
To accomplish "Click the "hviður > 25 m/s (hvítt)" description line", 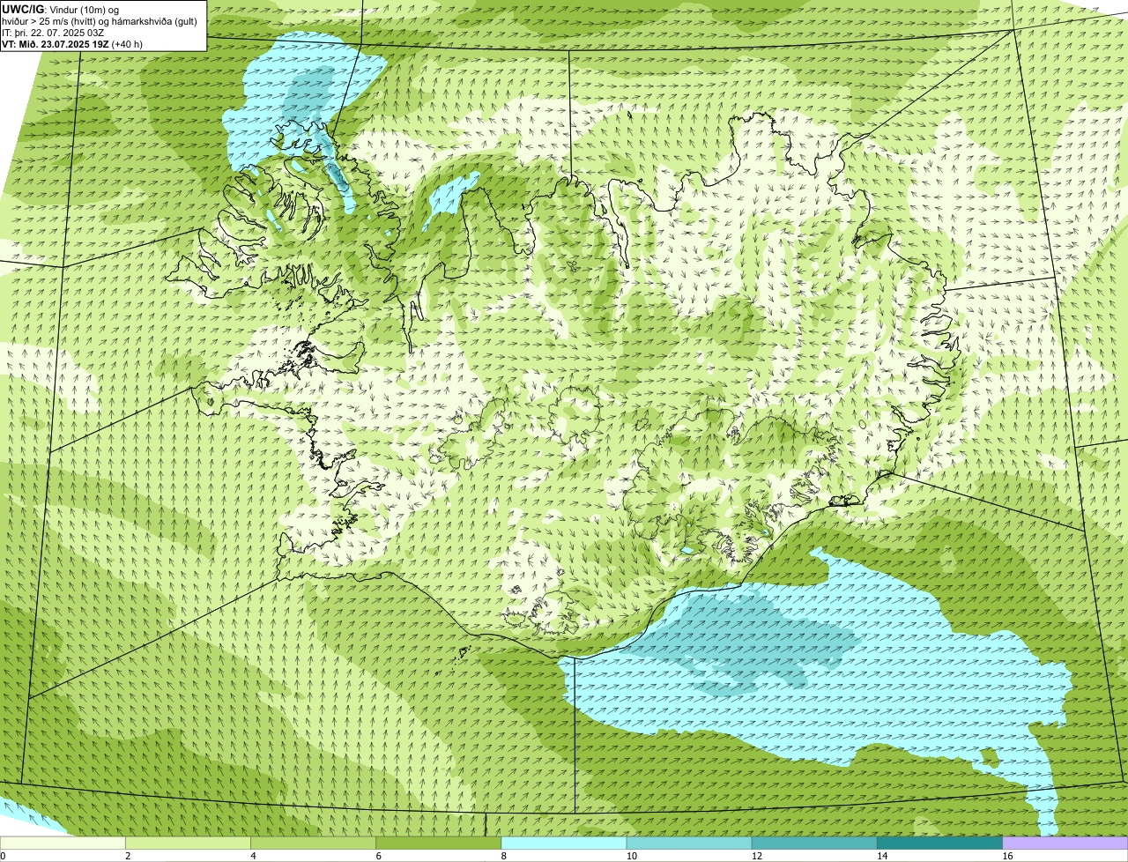I will 100,21.
